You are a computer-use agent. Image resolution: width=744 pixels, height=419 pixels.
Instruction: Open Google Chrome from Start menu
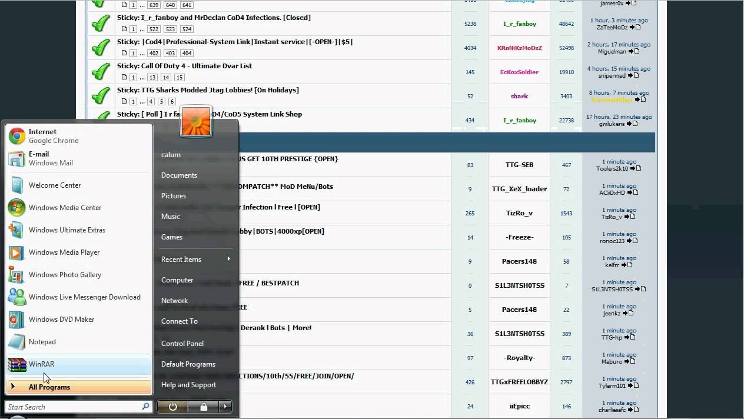[x=79, y=136]
